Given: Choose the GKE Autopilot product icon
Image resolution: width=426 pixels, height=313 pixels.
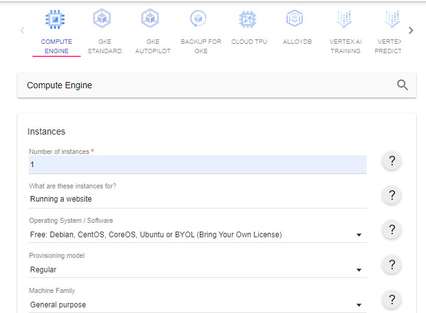Looking at the screenshot, I should pos(150,19).
